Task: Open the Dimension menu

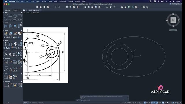Action: pyautogui.click(x=63, y=1)
